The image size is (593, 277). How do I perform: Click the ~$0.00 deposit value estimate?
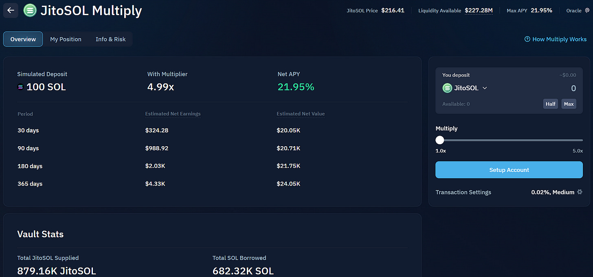tap(568, 75)
